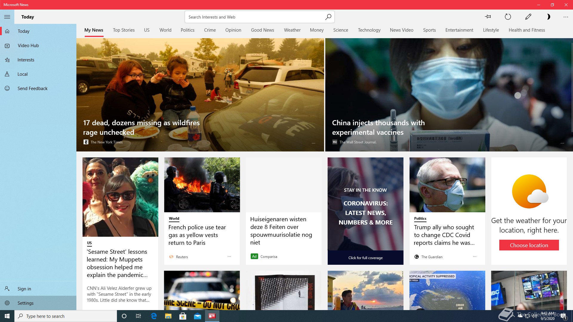Click the refresh news icon
This screenshot has width=573, height=322.
508,17
